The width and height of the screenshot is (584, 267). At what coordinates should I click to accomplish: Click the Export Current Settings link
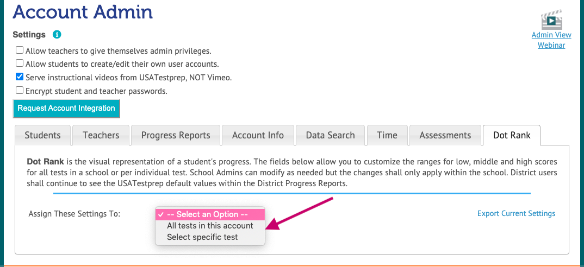516,213
